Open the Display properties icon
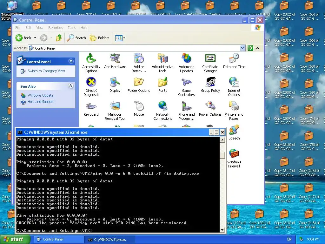325x244 pixels. tap(115, 85)
